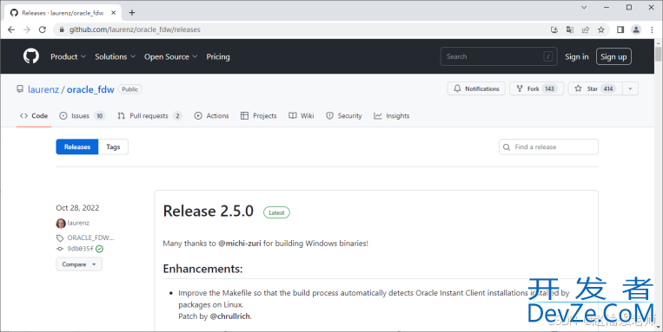Open the Projects tab
Image resolution: width=663 pixels, height=332 pixels.
258,115
